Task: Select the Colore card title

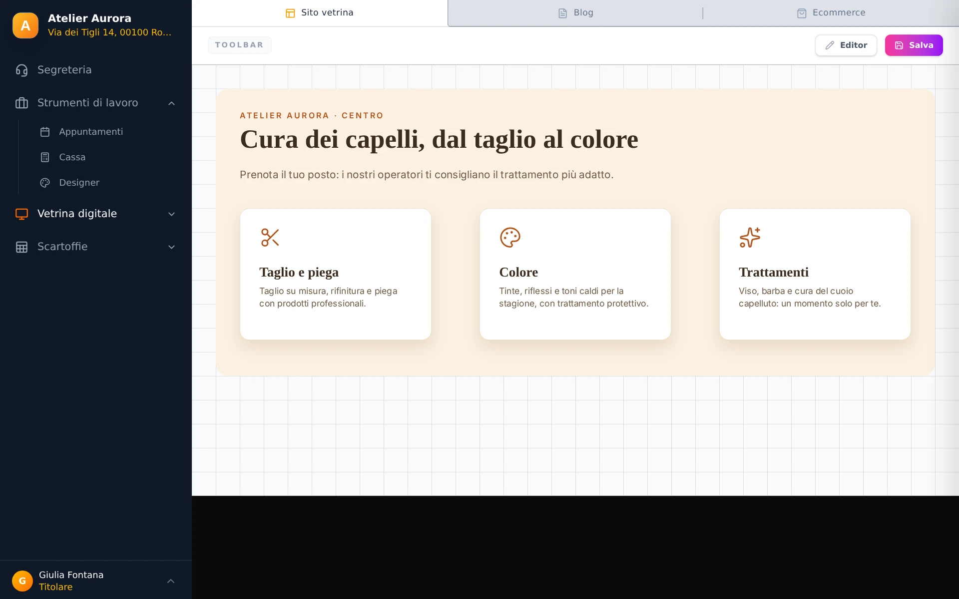Action: point(518,272)
